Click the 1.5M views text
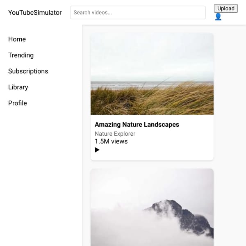Viewport: 246px width, 246px height. coord(111,141)
